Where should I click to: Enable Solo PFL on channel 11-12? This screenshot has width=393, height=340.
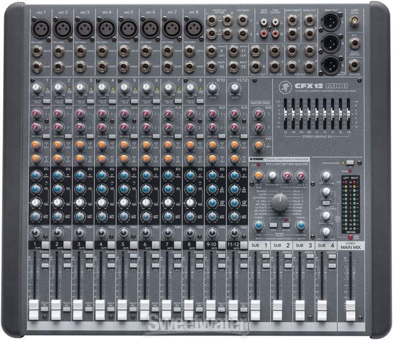click(x=244, y=309)
